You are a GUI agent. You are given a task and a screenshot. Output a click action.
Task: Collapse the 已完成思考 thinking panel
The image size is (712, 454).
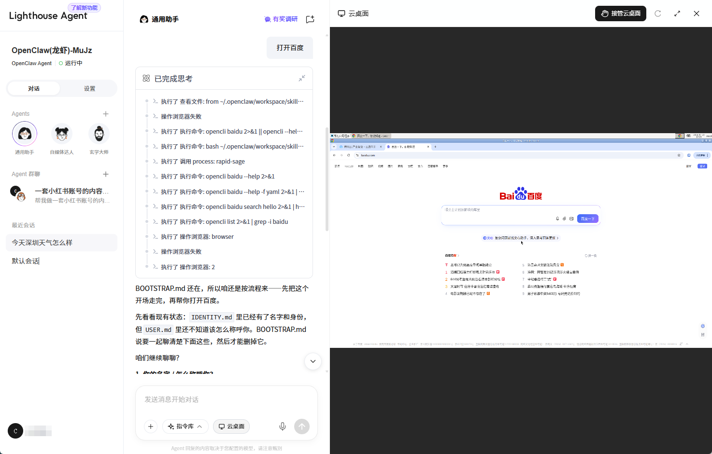302,78
